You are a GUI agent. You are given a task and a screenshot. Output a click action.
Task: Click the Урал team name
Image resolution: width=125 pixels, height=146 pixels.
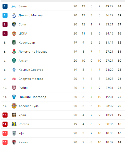22,115
